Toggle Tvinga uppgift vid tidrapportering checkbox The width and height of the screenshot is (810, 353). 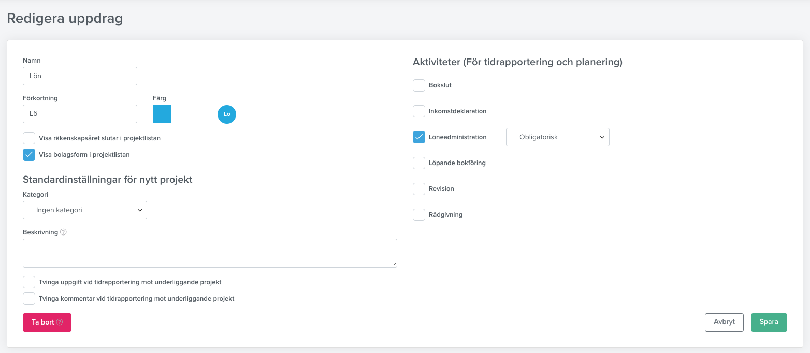click(29, 282)
